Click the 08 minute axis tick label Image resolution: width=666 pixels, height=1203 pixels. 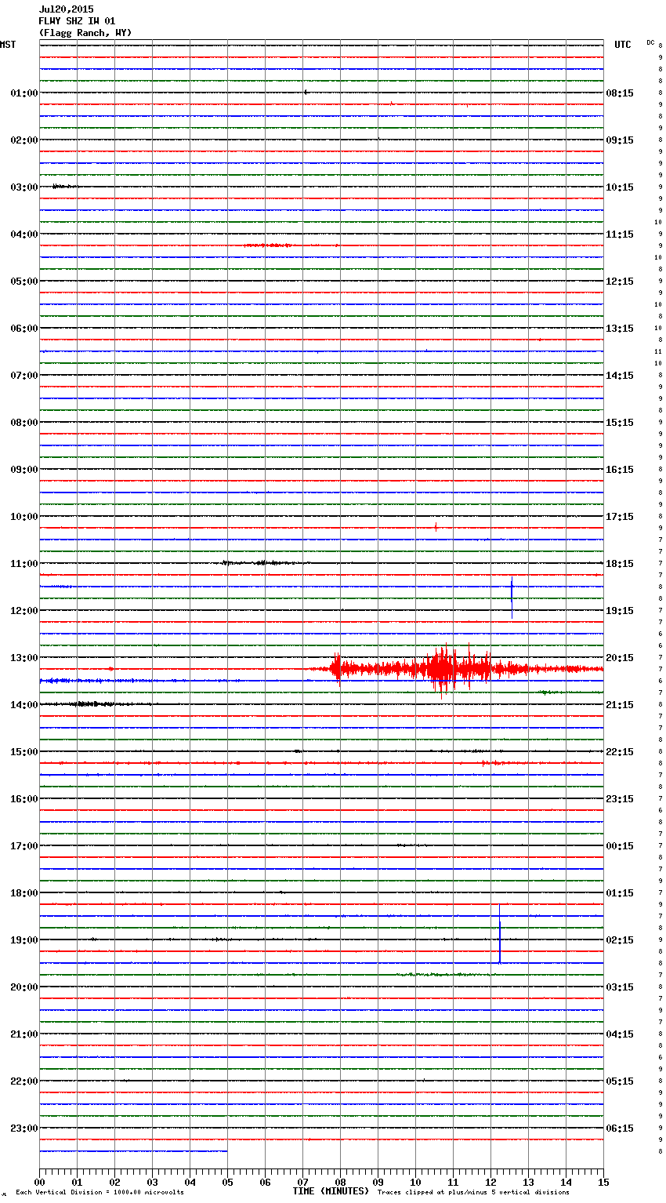pyautogui.click(x=340, y=1182)
